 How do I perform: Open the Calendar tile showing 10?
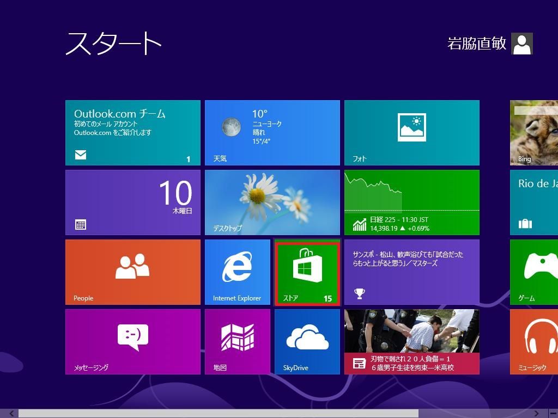133,202
